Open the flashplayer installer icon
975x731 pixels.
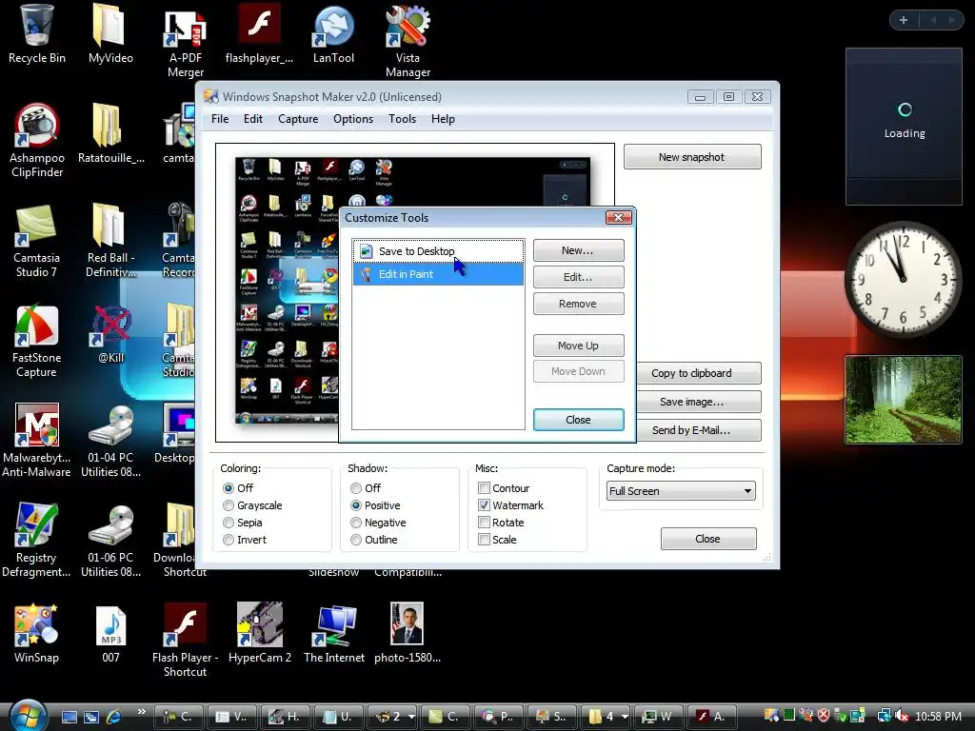click(x=259, y=34)
